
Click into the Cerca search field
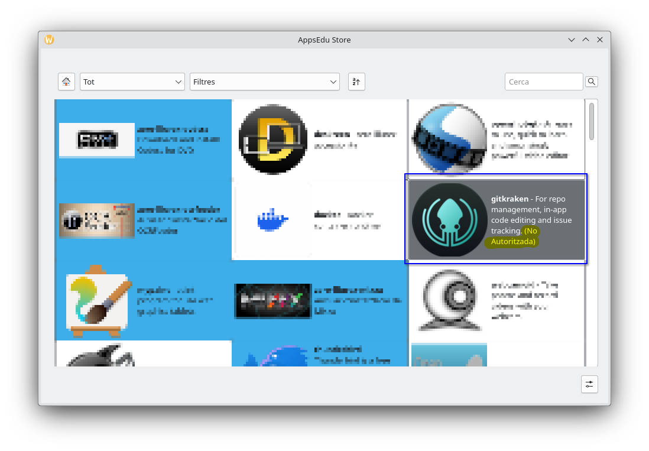pyautogui.click(x=543, y=82)
